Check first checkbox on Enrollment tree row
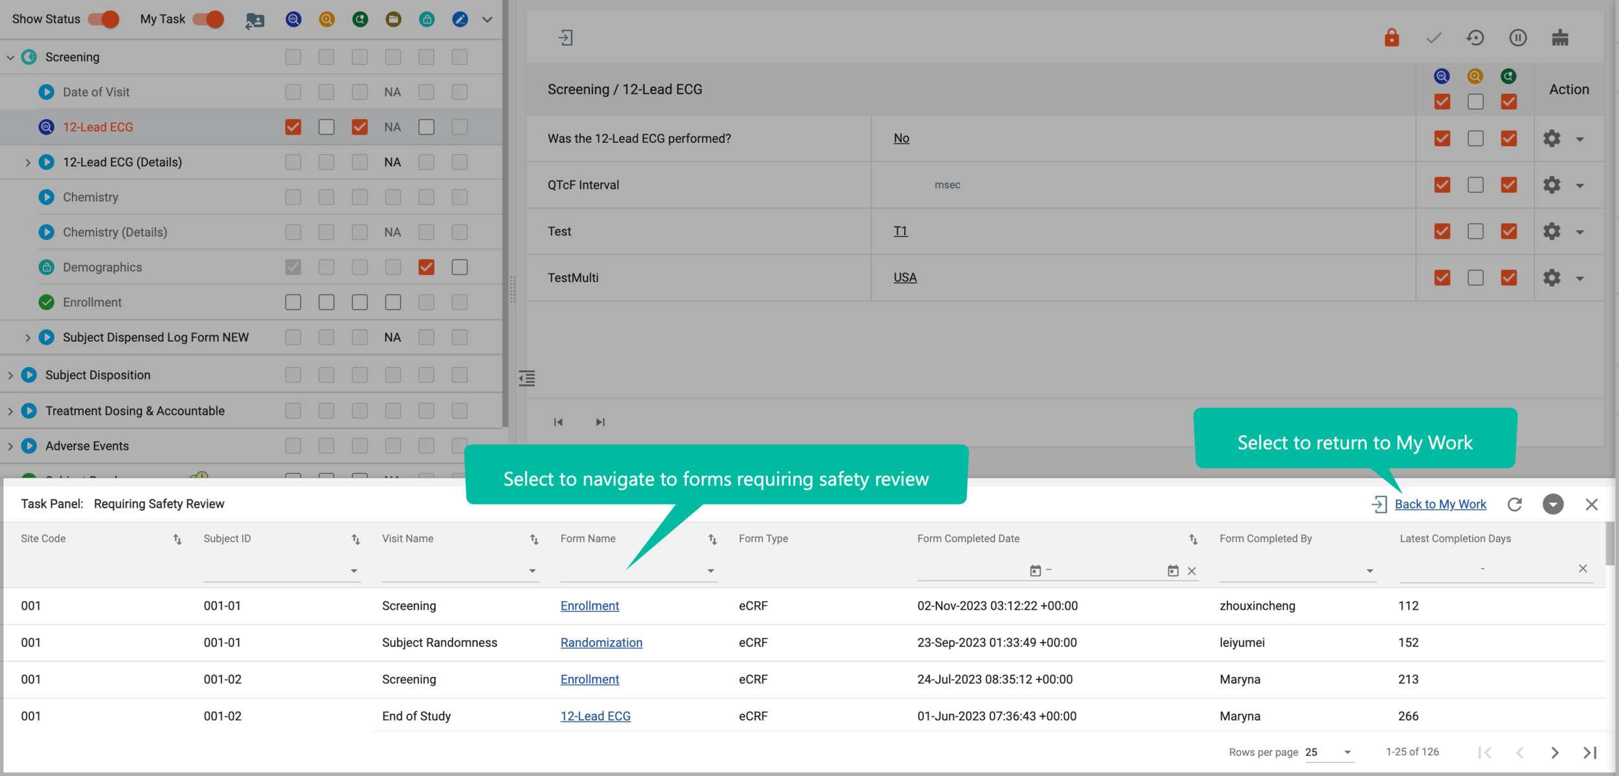1619x776 pixels. (293, 302)
